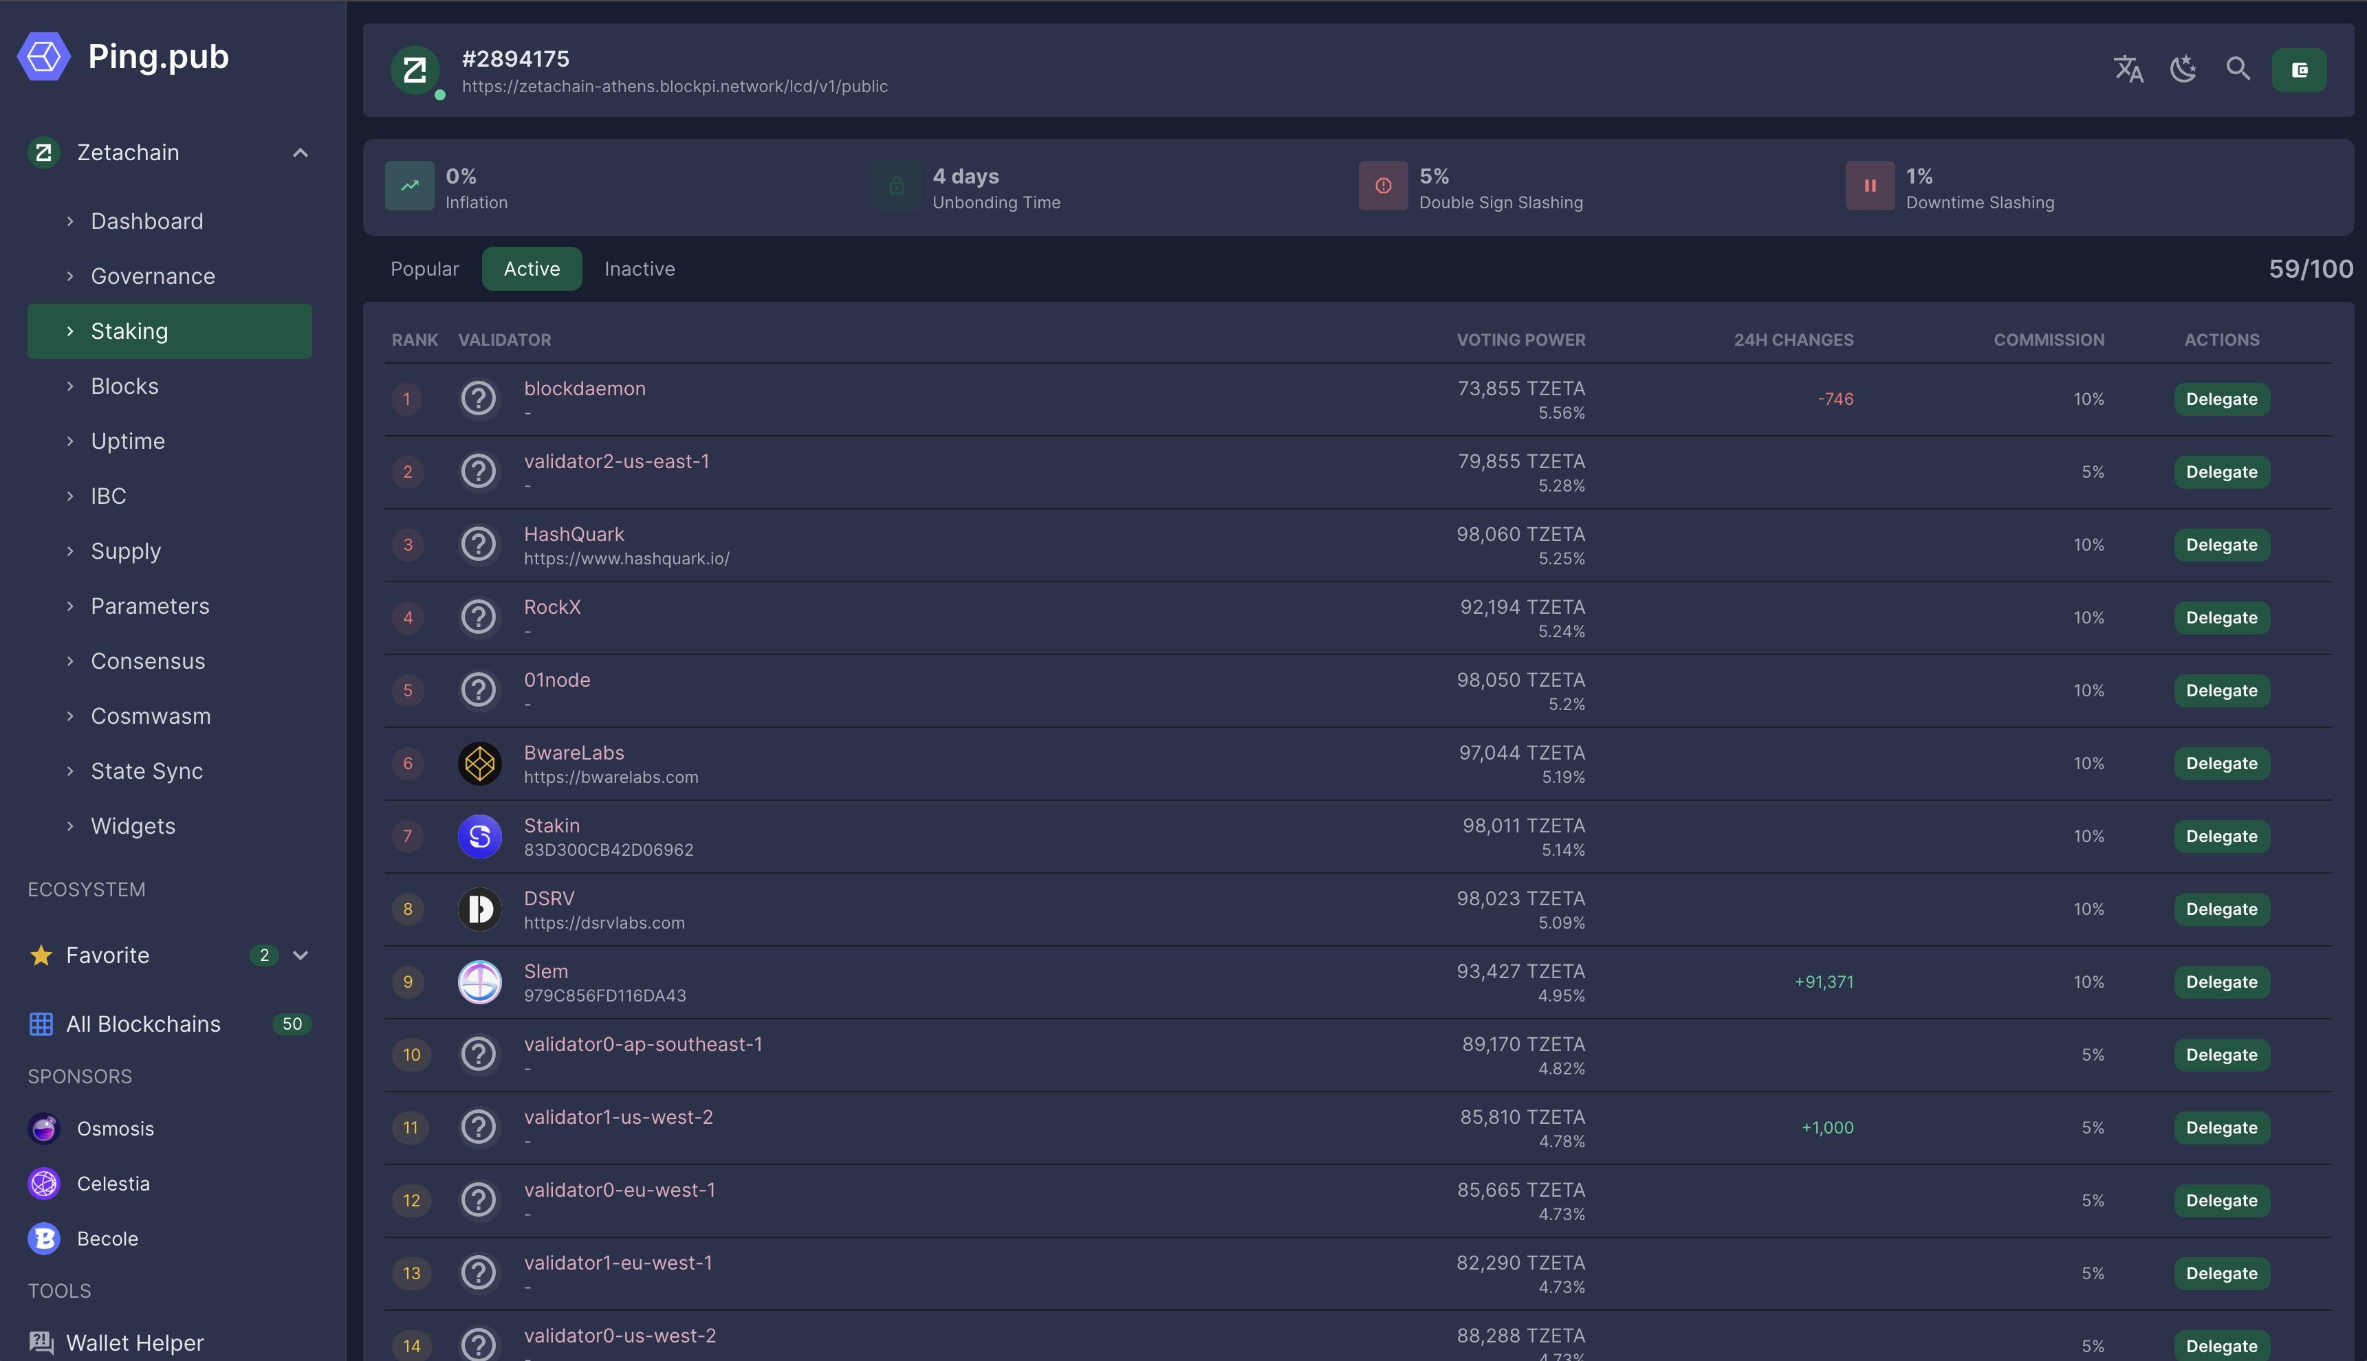
Task: Collapse the Zetachain sidebar section
Action: [301, 153]
